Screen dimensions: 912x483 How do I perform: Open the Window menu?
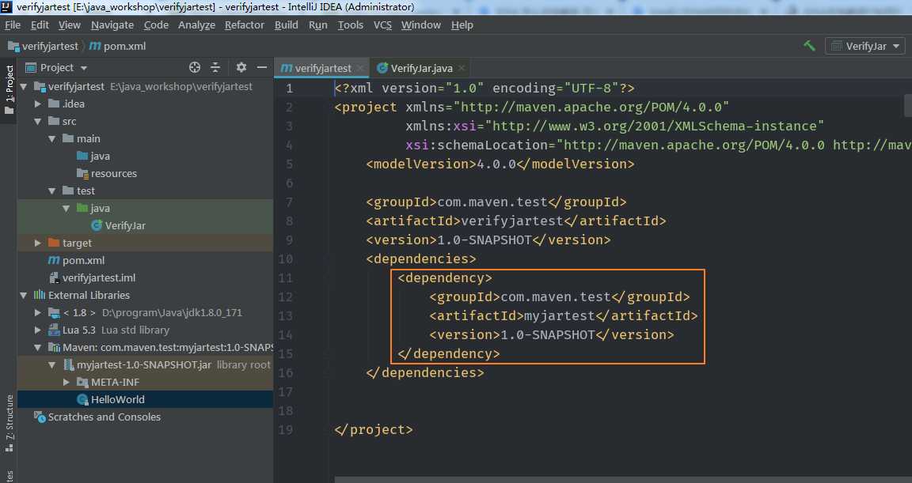coord(420,25)
